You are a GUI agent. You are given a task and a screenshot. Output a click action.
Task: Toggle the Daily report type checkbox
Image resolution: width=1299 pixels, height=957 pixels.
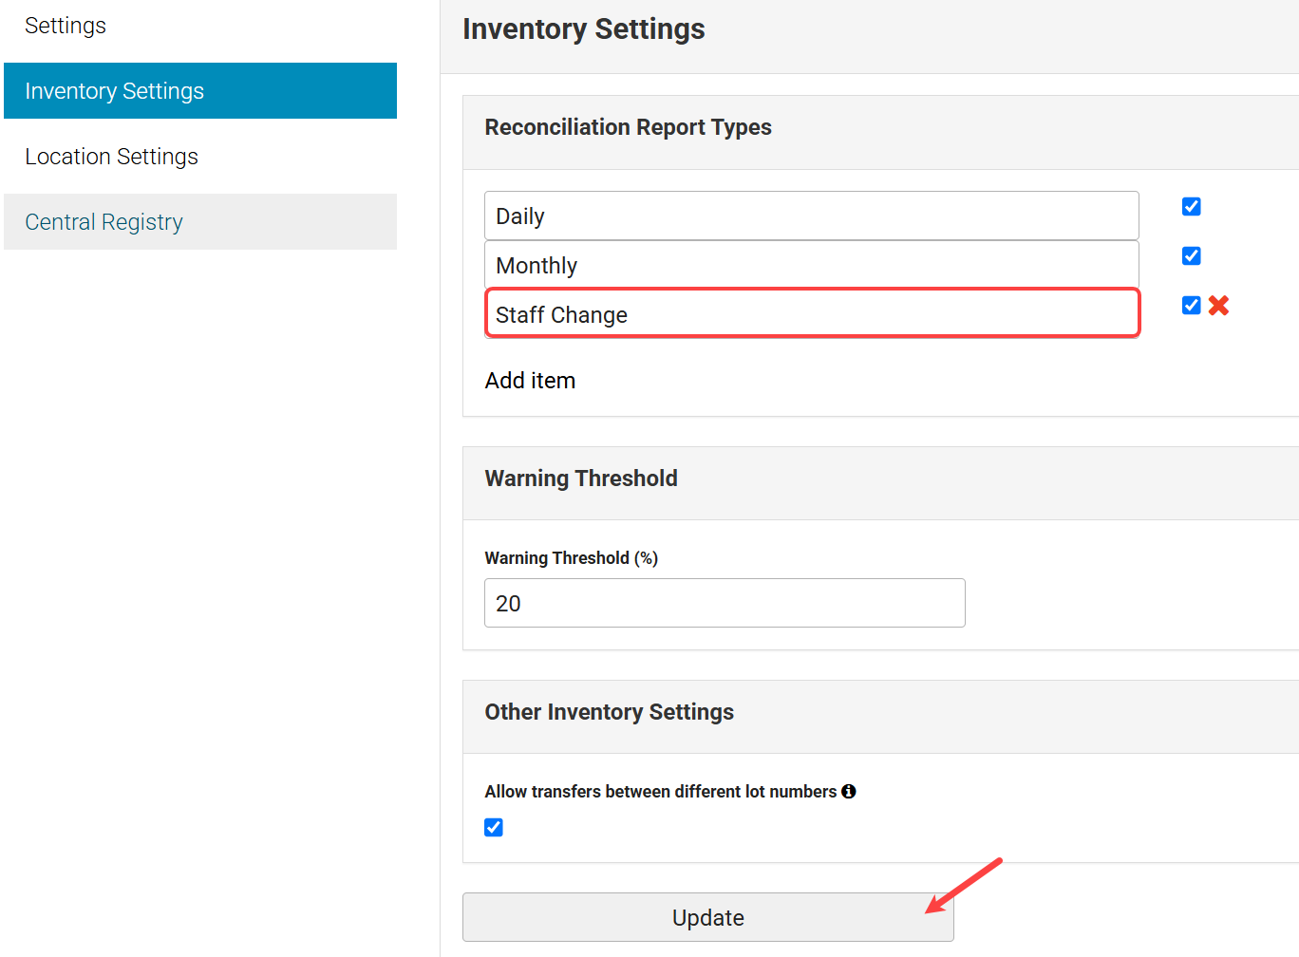1192,207
